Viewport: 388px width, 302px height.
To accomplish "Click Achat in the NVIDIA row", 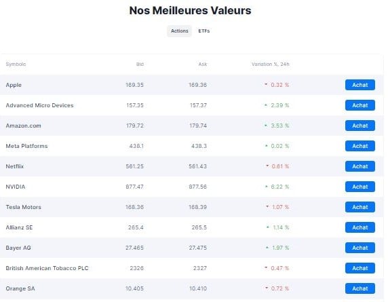I will pyautogui.click(x=360, y=187).
